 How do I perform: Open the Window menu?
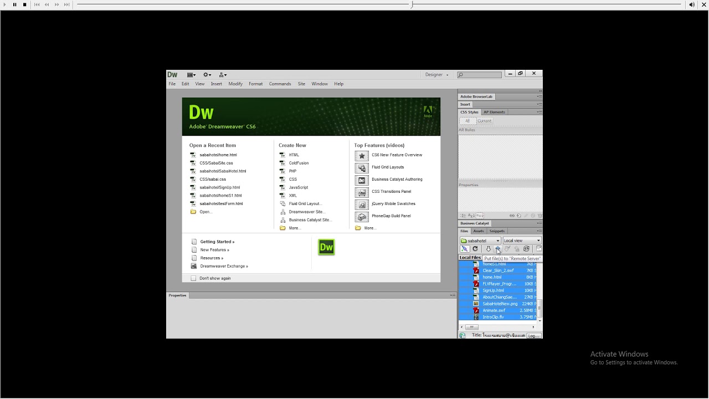(x=320, y=84)
